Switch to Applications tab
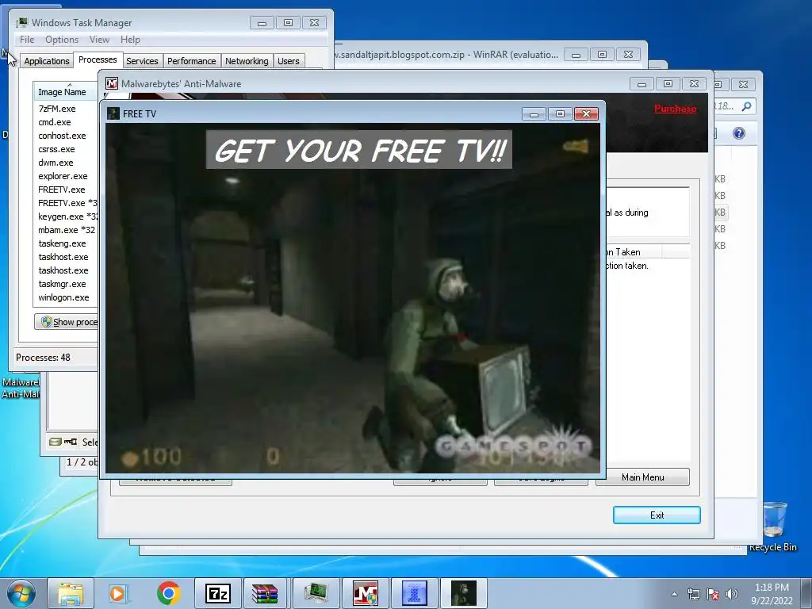 47,61
